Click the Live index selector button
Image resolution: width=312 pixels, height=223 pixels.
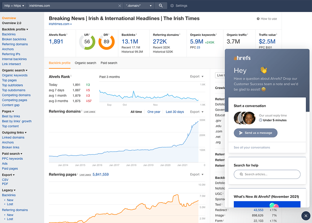[x=220, y=75]
